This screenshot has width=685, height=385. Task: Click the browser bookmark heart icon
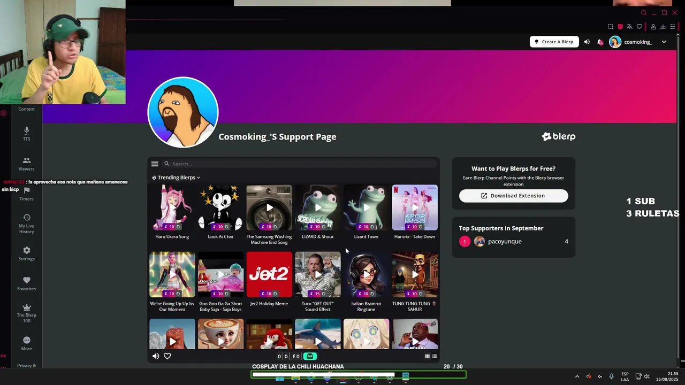640,27
